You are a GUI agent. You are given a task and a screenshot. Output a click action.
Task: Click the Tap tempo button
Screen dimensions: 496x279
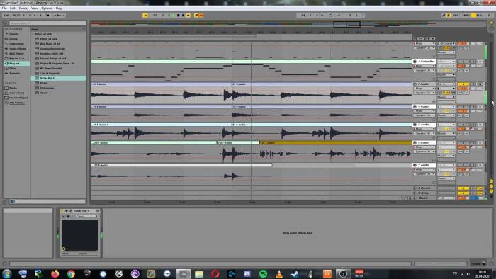(x=6, y=15)
